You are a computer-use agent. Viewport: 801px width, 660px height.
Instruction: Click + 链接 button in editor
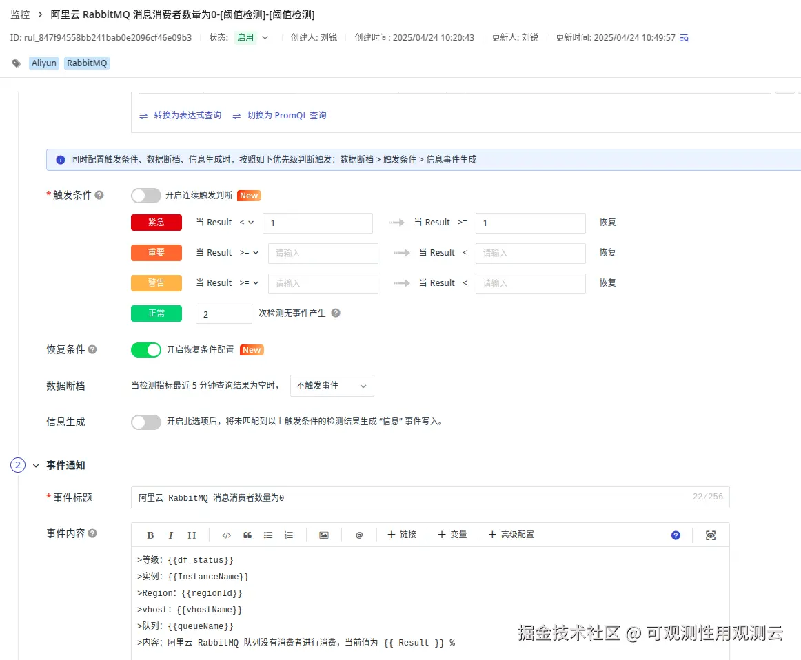click(x=402, y=535)
